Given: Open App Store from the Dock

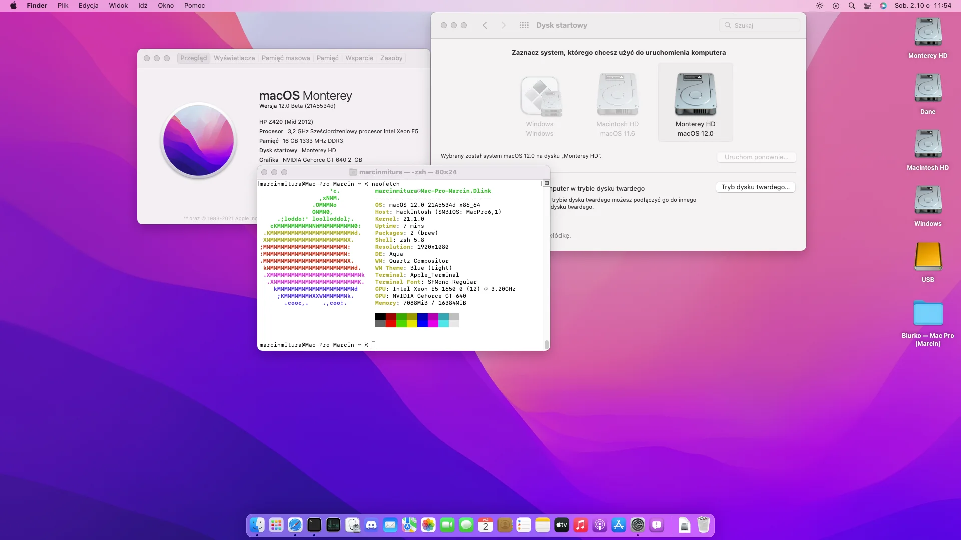Looking at the screenshot, I should click(x=619, y=525).
